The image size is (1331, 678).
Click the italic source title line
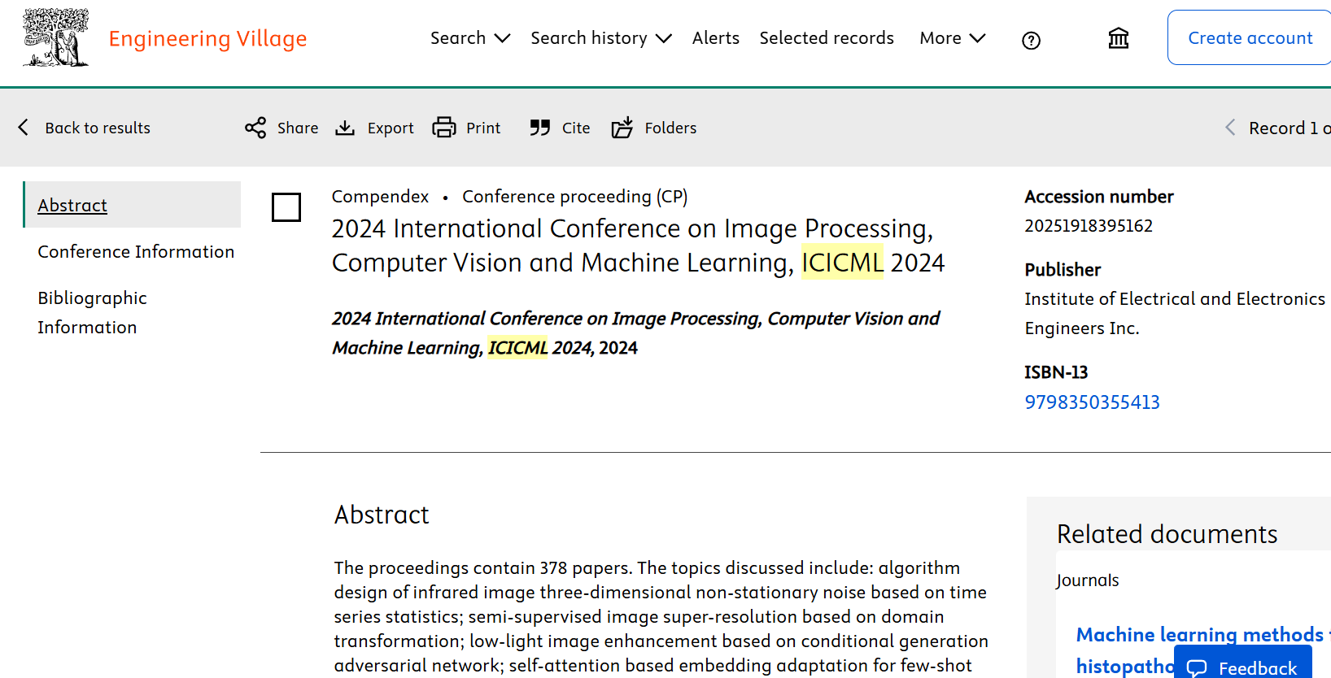point(635,333)
